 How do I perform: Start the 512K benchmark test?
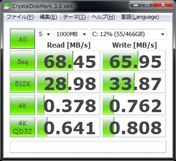pos(22,83)
